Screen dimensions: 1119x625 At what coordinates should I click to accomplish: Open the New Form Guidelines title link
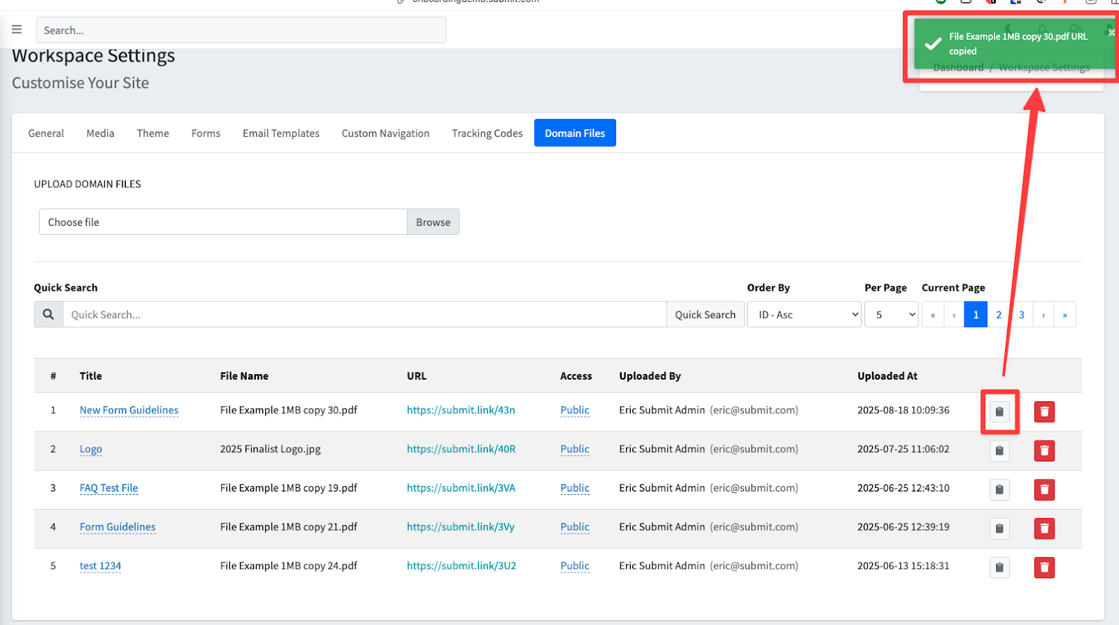tap(129, 410)
